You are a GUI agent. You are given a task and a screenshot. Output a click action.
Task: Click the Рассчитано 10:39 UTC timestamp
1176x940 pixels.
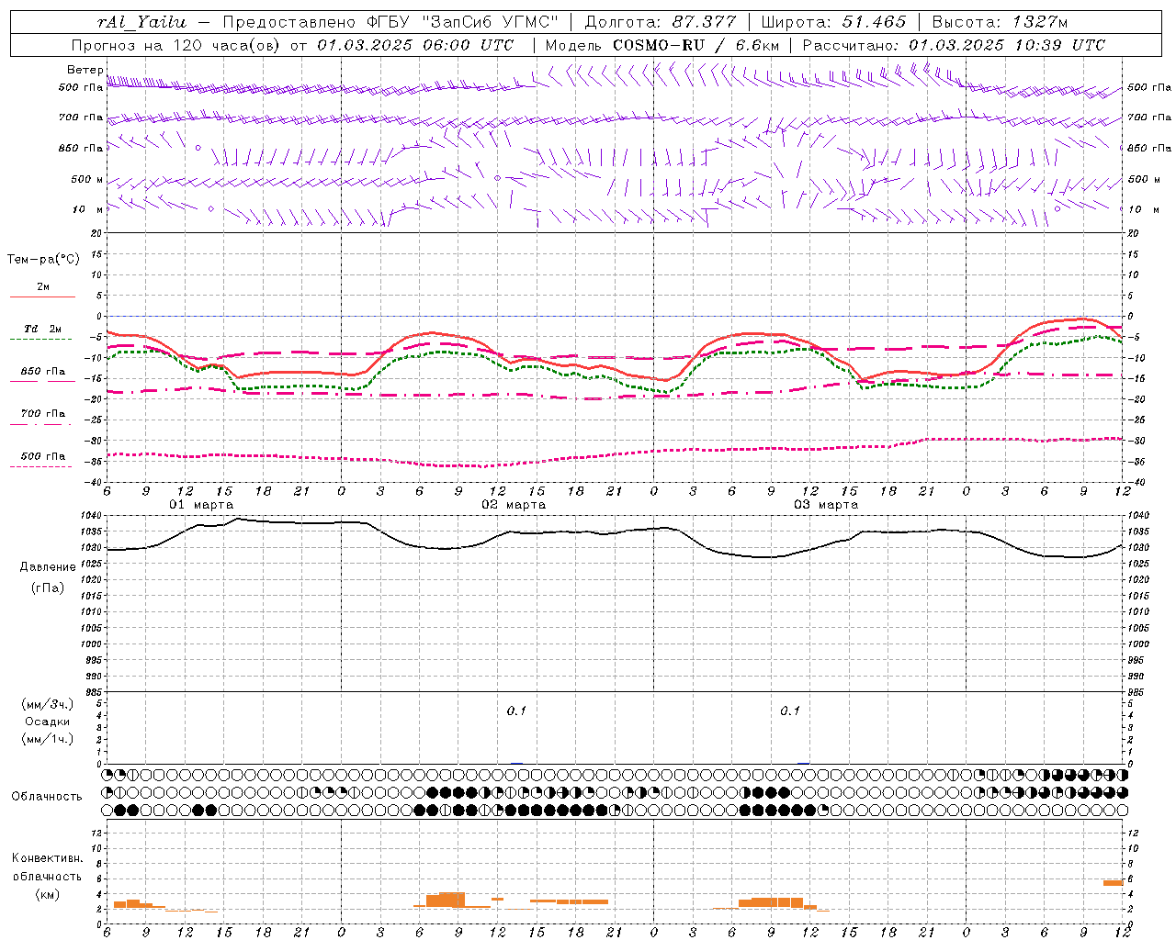coord(954,45)
